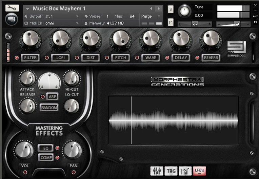Screen dimensions: 259x180
Task: Open the Purge dropdown menu
Action: 151,16
